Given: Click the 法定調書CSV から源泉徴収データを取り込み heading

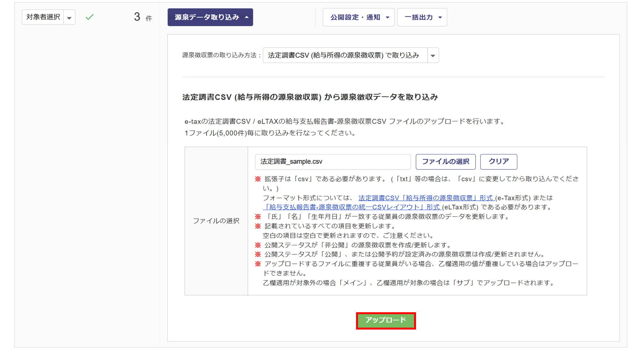Looking at the screenshot, I should pos(310,97).
